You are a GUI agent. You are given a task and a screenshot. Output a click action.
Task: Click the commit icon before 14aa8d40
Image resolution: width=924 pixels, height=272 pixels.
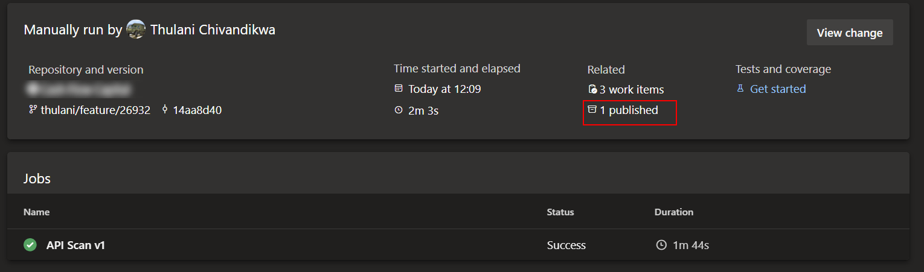pos(165,110)
